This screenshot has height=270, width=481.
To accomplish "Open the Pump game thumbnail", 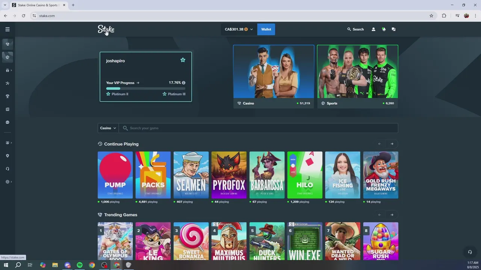I will (x=115, y=175).
